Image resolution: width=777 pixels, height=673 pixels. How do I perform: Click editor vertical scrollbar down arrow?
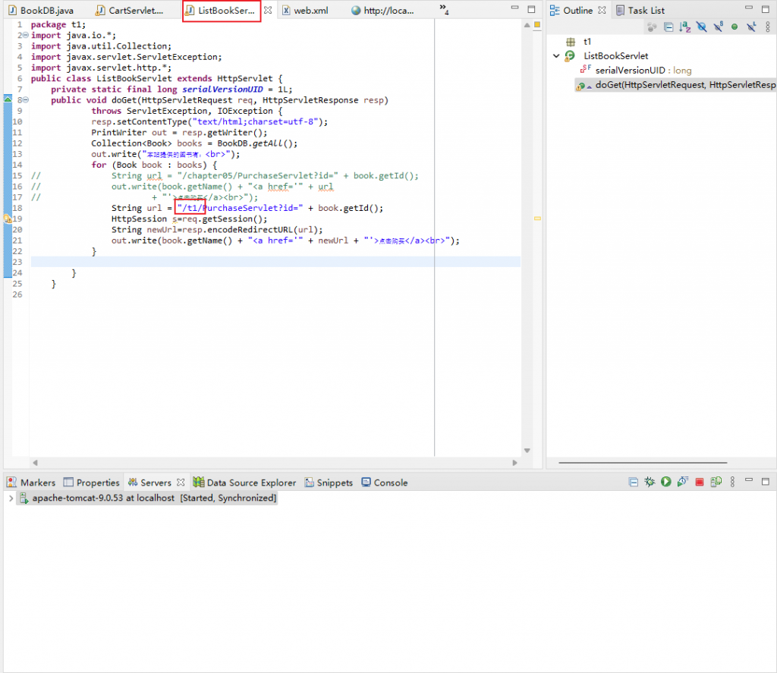[x=527, y=451]
